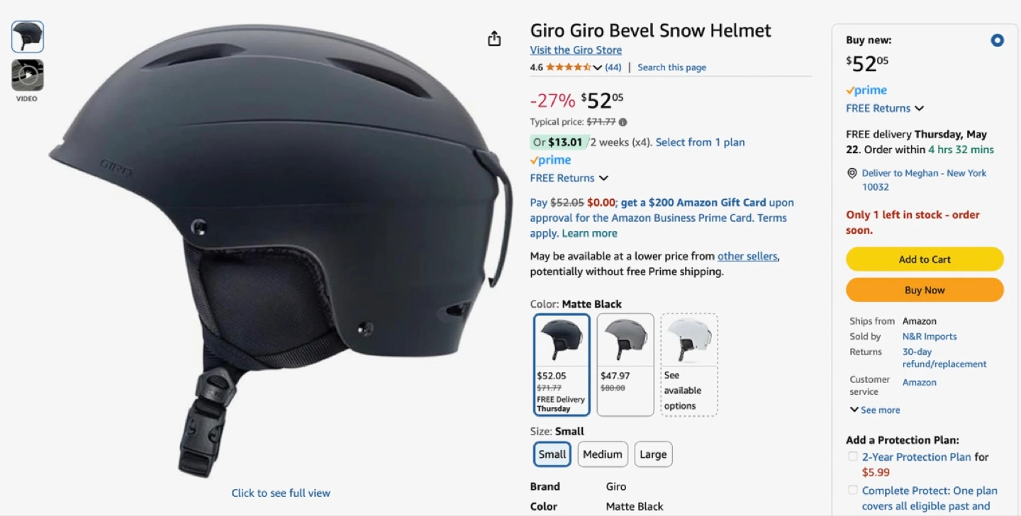Select the first helmet image thumbnail
This screenshot has width=1021, height=516.
click(28, 37)
